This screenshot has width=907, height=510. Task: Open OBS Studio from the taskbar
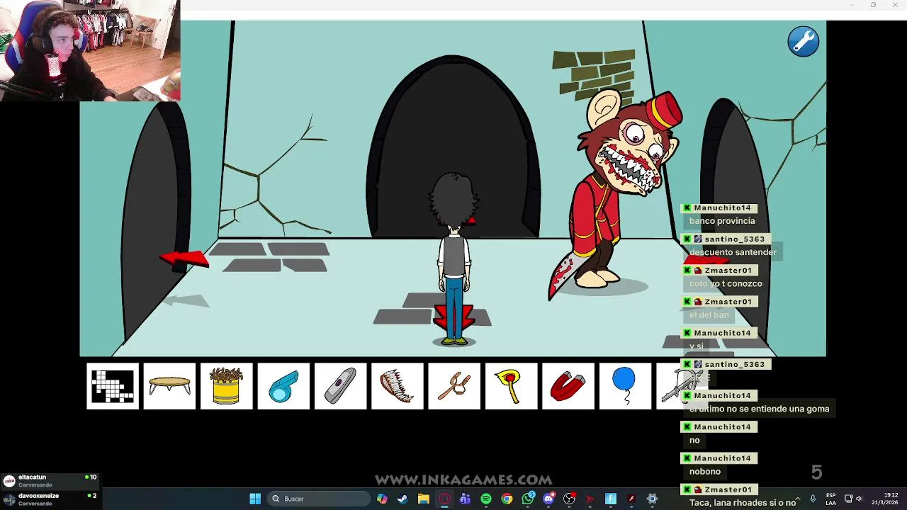569,499
